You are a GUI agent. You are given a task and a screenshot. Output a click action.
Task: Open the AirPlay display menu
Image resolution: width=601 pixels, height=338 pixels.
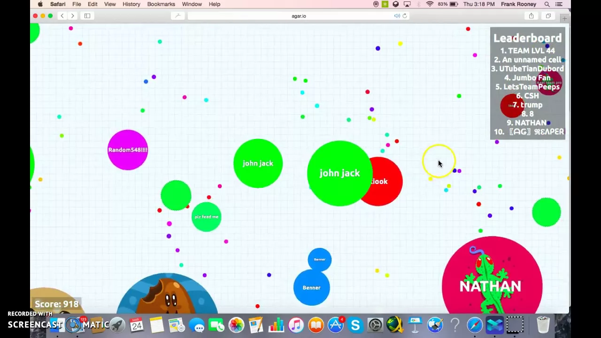tap(407, 4)
